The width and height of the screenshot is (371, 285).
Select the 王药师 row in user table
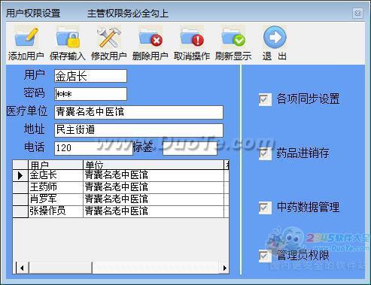(120, 187)
